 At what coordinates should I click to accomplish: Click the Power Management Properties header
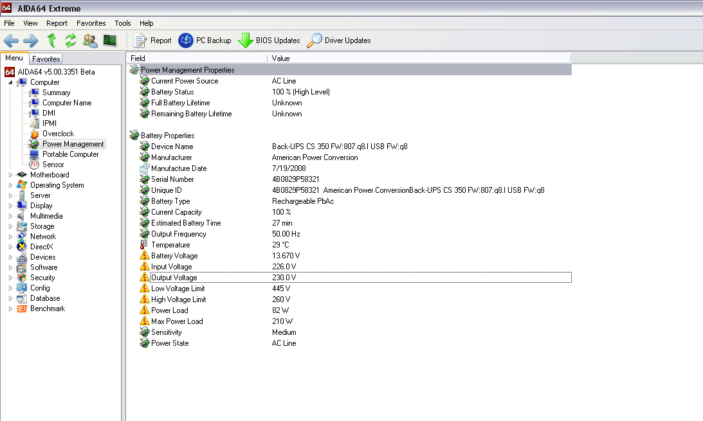click(x=350, y=70)
